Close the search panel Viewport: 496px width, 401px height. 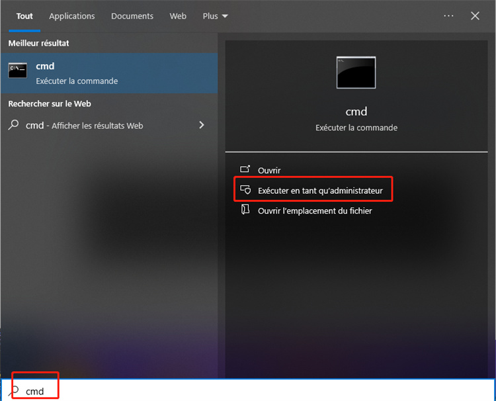(x=475, y=16)
